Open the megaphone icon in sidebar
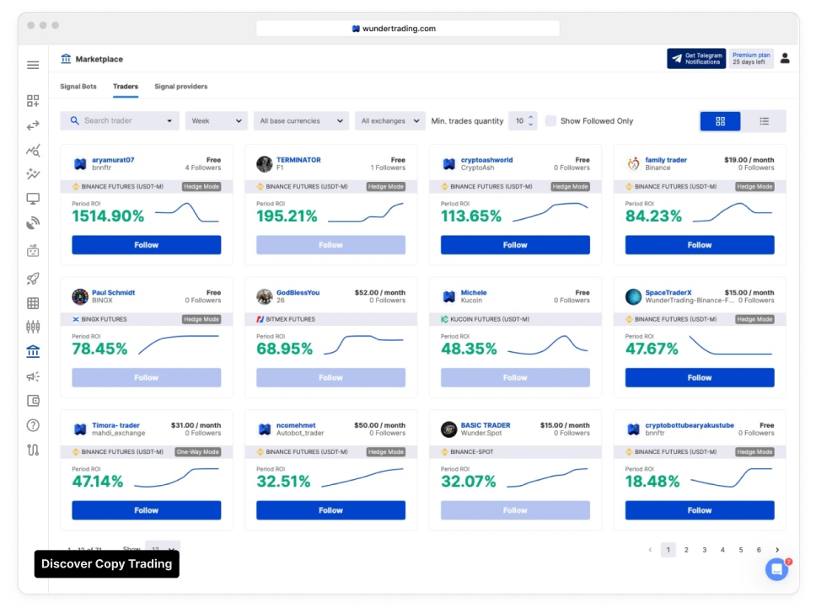Screen dimensions: 816x613 (x=33, y=376)
